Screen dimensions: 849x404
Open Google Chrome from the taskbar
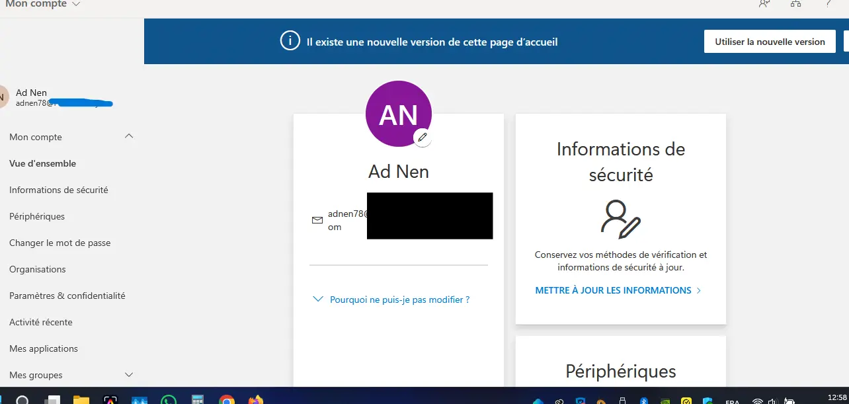click(x=227, y=399)
